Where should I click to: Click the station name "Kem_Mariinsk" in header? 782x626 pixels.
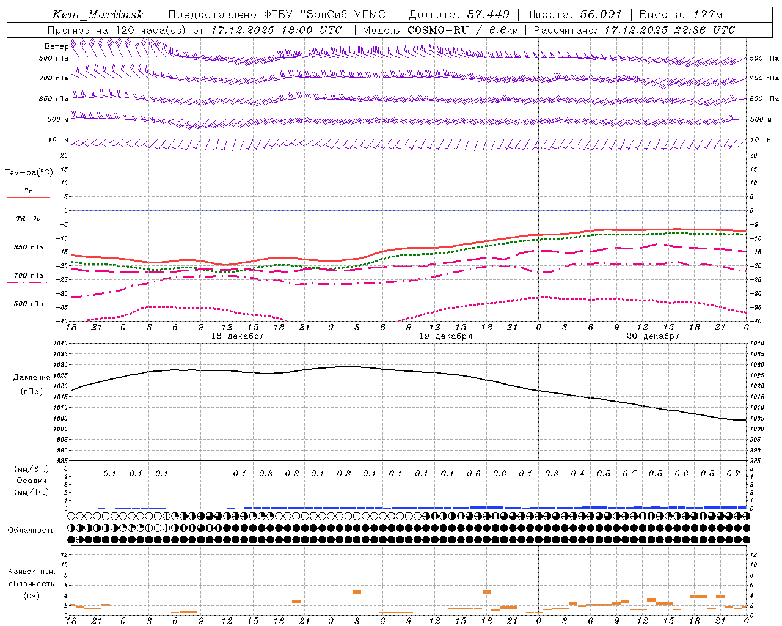pos(98,15)
